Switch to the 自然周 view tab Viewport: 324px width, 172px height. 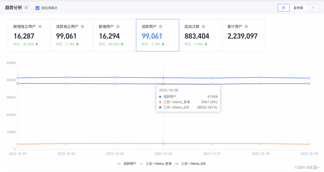pos(298,8)
